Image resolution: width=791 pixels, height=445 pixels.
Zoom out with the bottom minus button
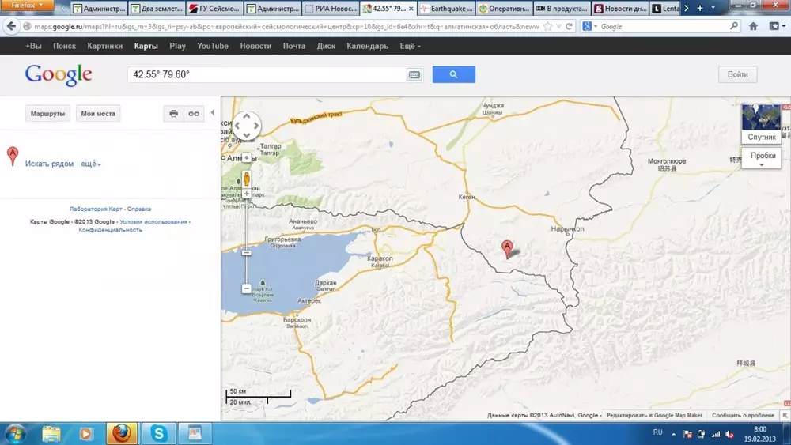(246, 288)
